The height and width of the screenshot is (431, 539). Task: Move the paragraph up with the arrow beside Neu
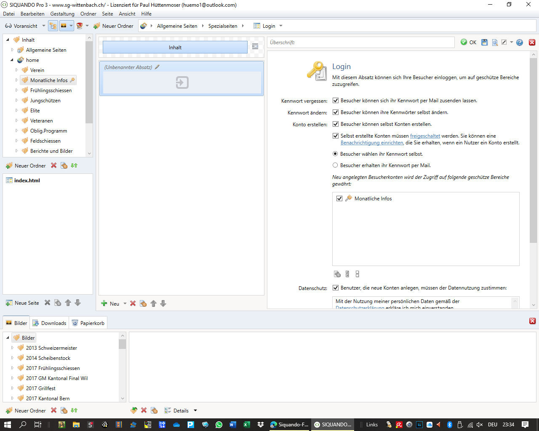point(153,303)
